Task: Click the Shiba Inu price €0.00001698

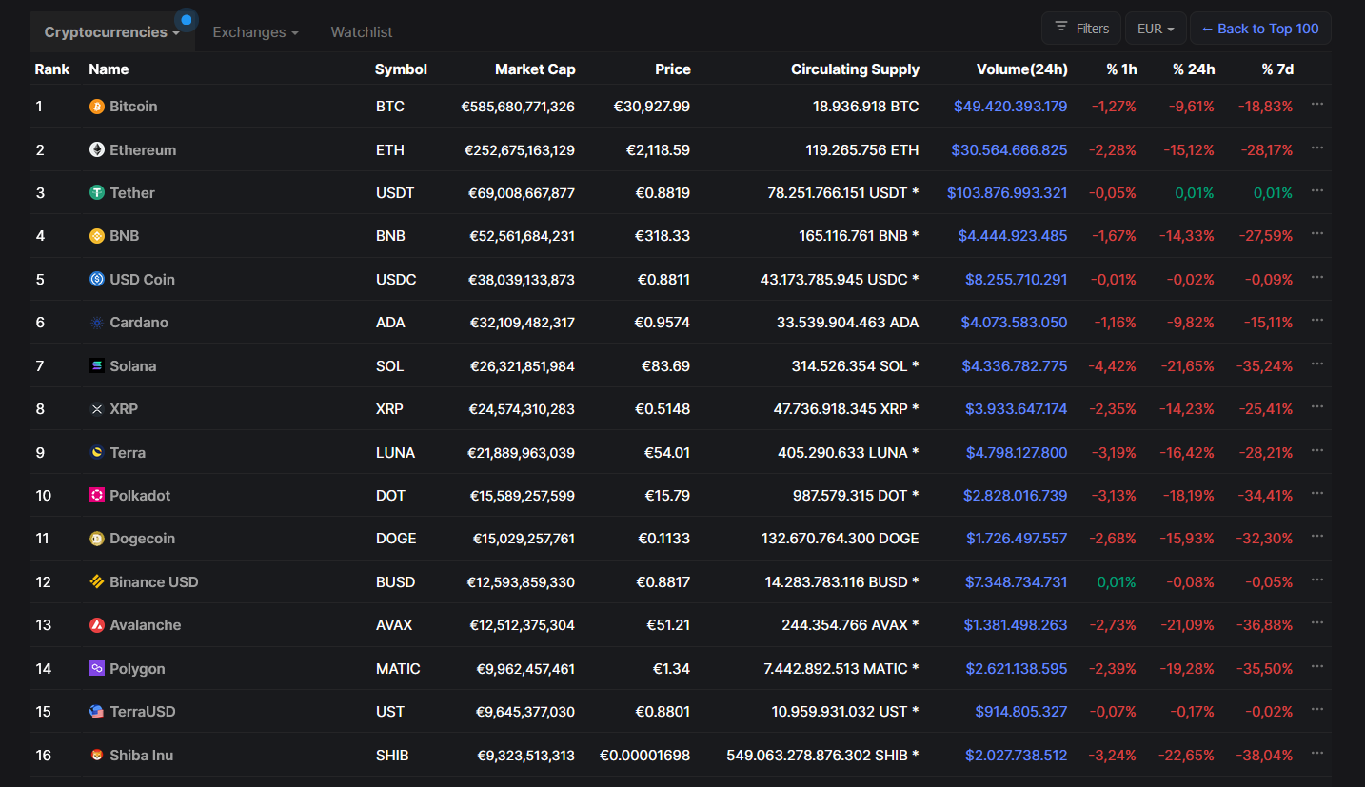Action: click(644, 756)
